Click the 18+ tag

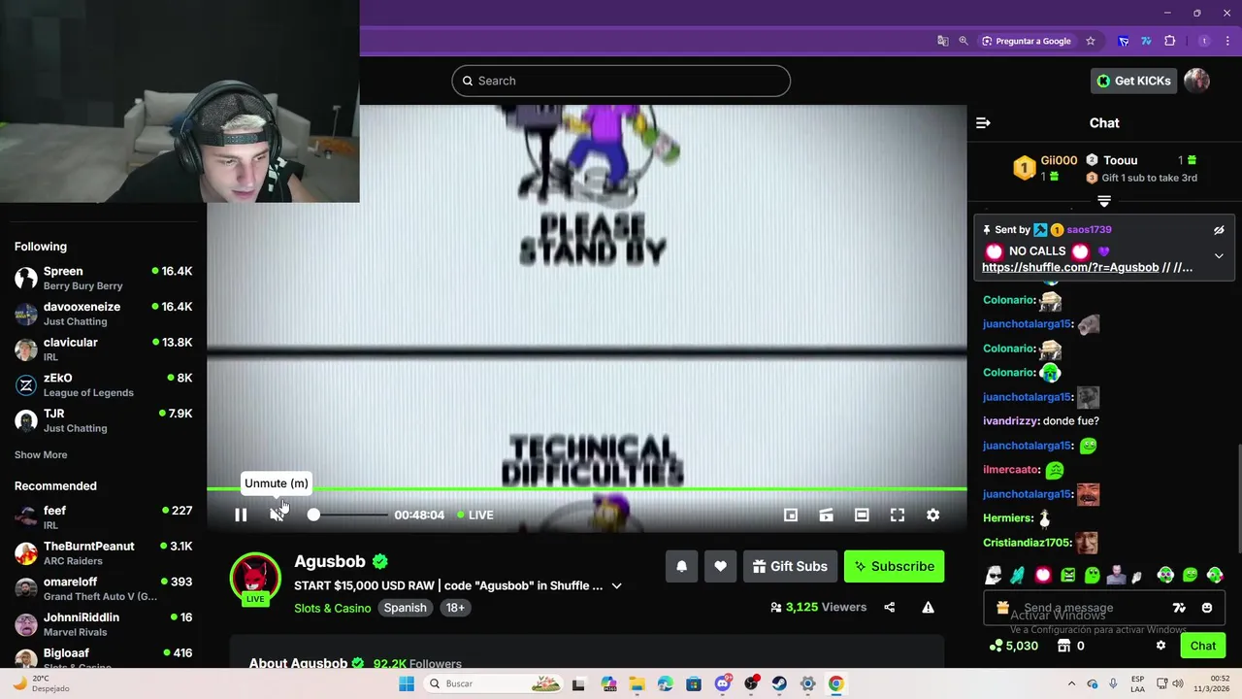click(x=456, y=608)
